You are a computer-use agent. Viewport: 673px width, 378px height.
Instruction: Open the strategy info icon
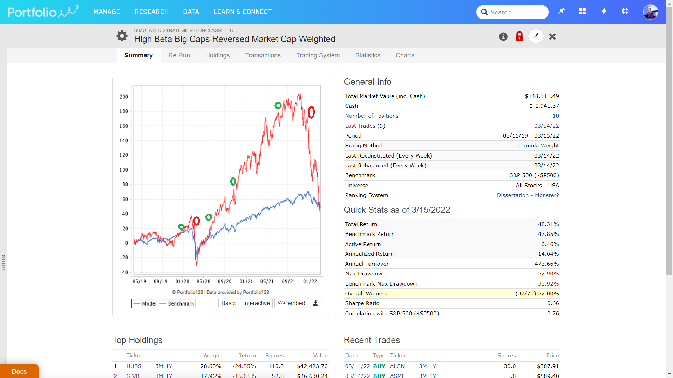(x=503, y=36)
